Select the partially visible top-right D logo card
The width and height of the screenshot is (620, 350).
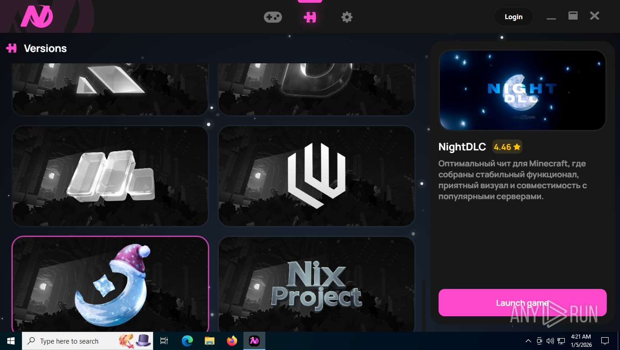pos(317,89)
